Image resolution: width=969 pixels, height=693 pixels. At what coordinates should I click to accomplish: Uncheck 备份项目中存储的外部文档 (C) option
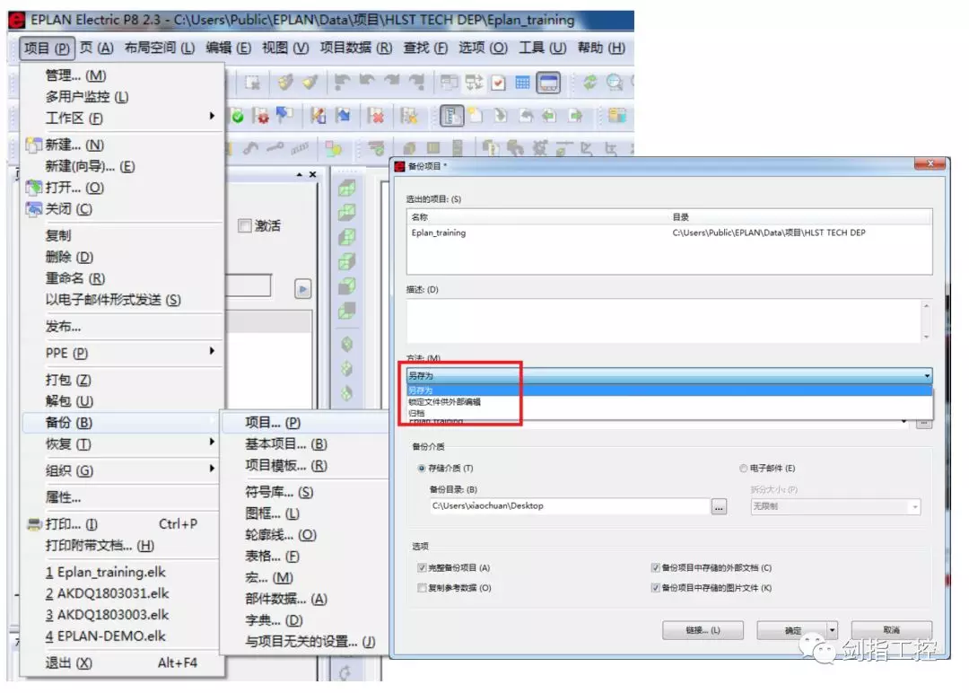point(656,568)
